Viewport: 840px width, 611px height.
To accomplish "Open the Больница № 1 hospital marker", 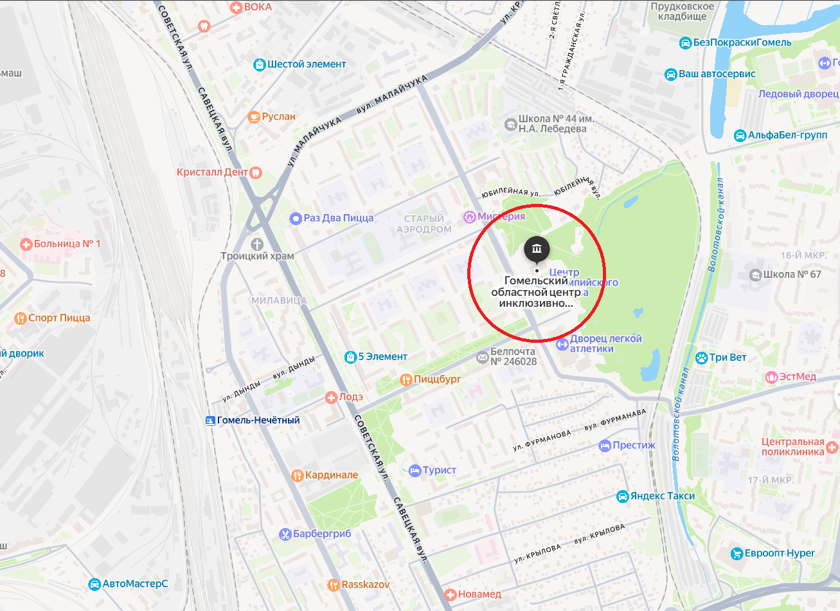I will tap(26, 244).
